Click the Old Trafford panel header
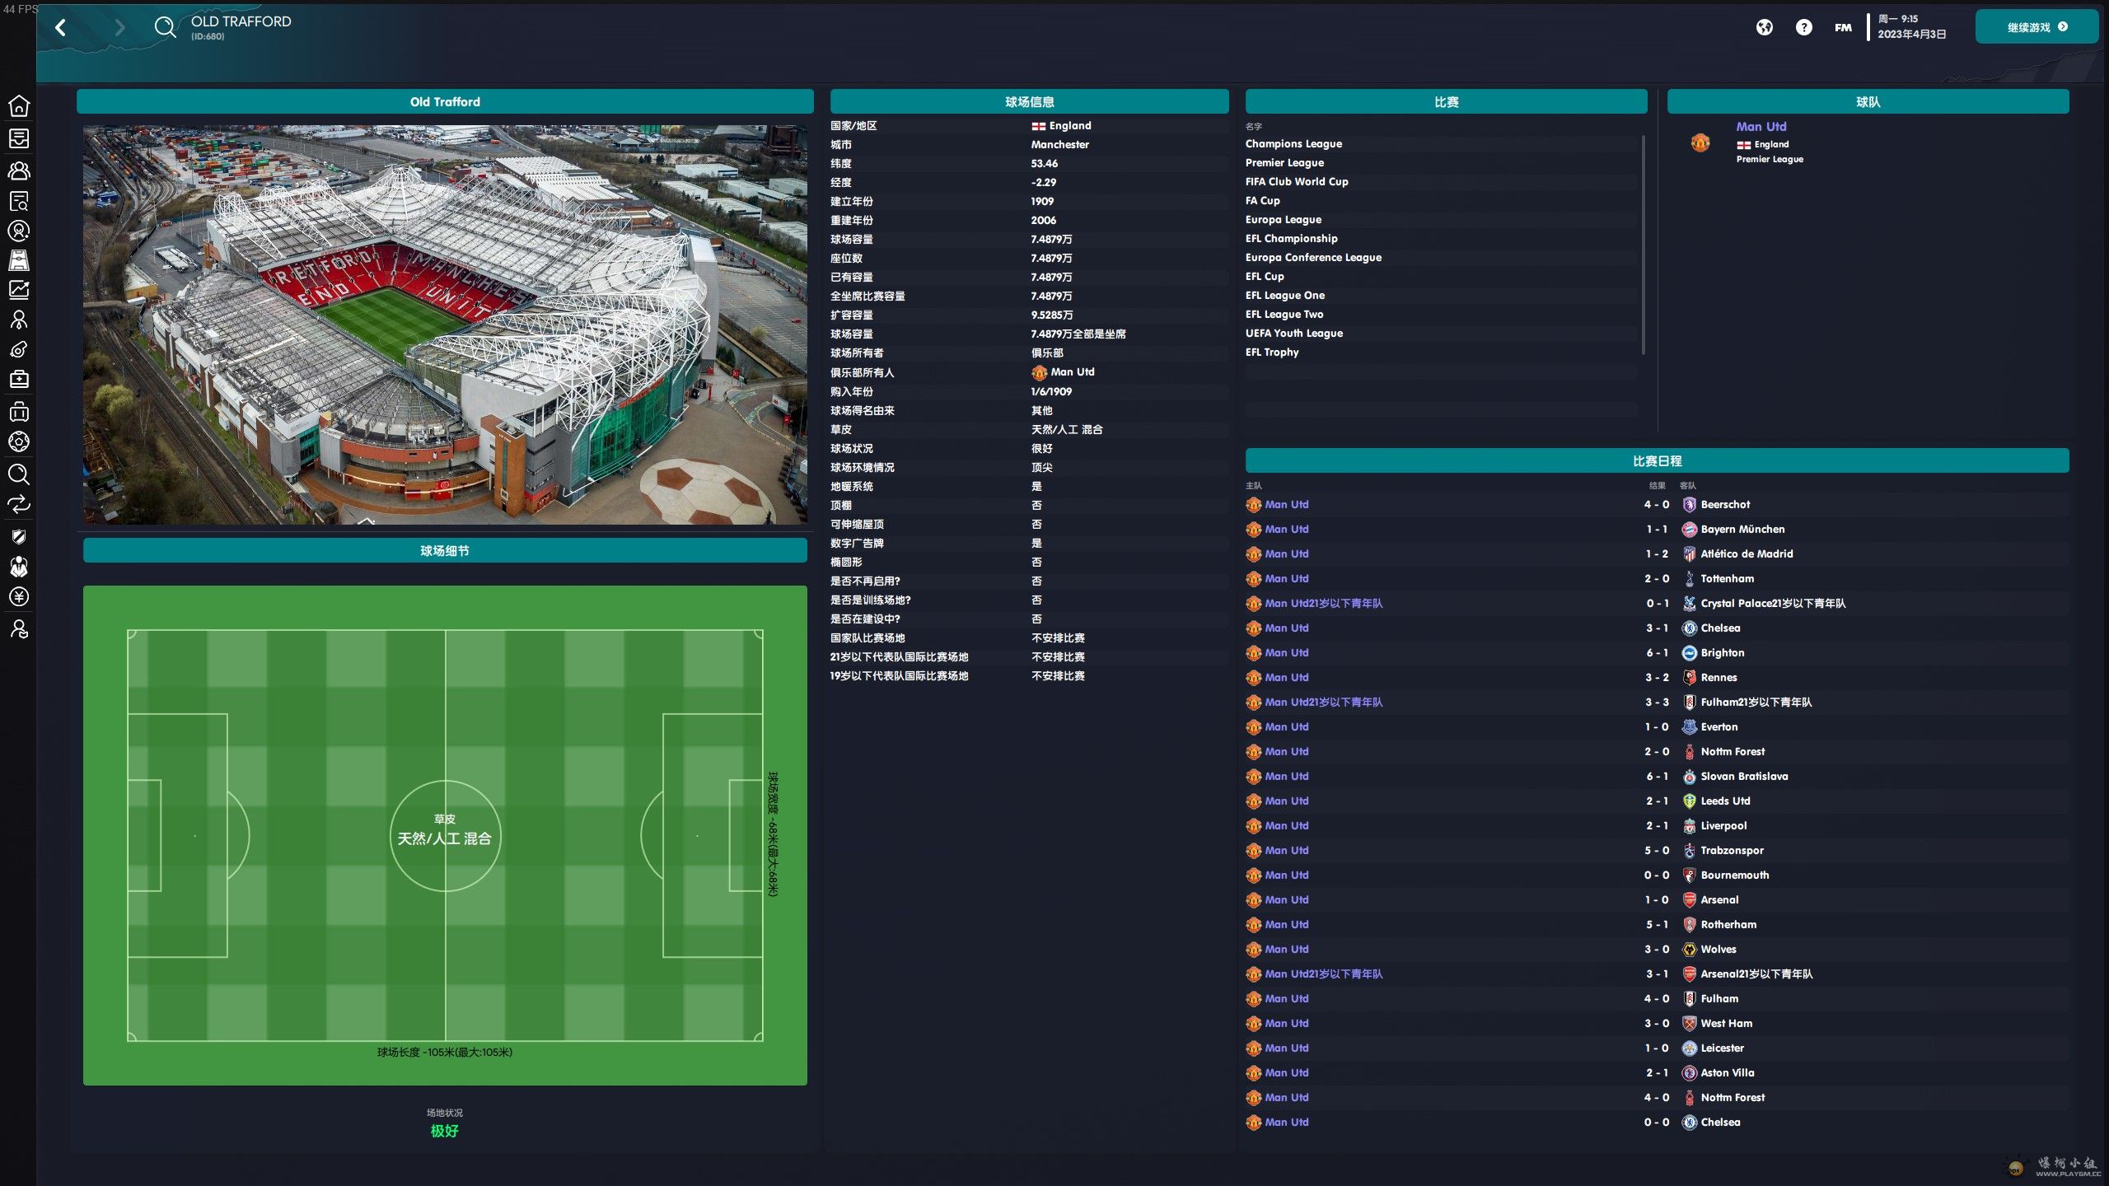 click(x=445, y=101)
